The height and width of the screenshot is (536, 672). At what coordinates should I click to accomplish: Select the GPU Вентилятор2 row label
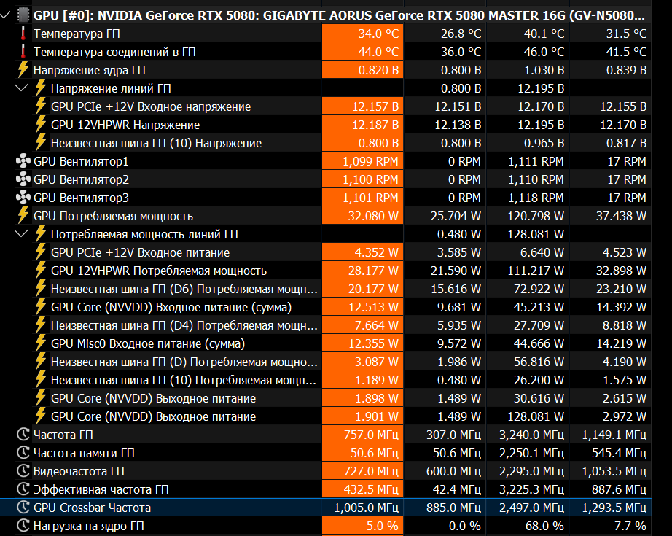[x=81, y=179]
